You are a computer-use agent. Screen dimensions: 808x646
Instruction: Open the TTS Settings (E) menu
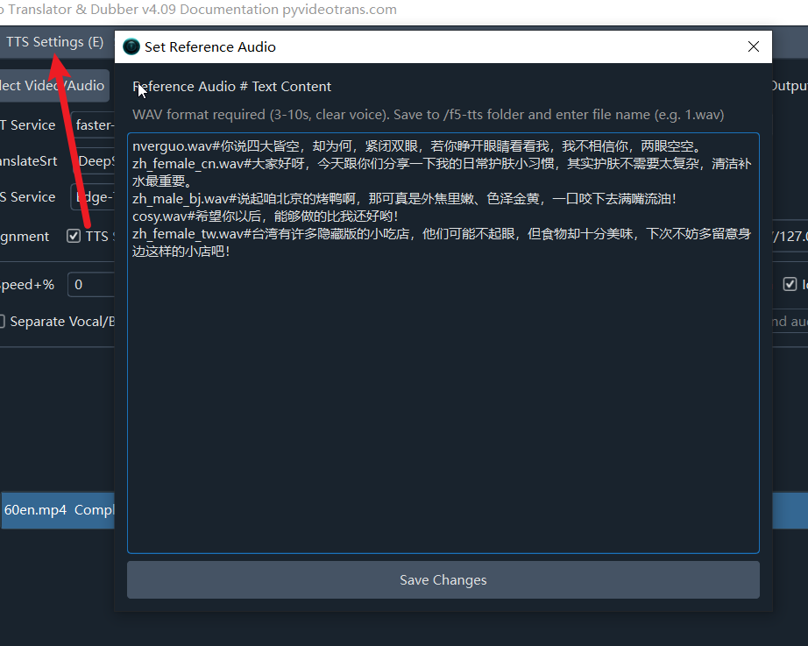pyautogui.click(x=54, y=42)
